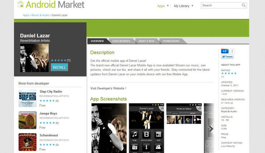Image resolution: width=265 pixels, height=153 pixels.
Task: Click the Low Maturity content rating value
Action: (x=228, y=146)
